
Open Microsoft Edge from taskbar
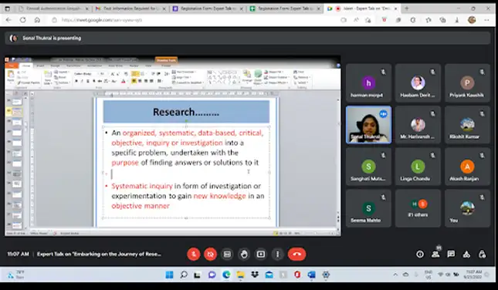[x=226, y=275]
